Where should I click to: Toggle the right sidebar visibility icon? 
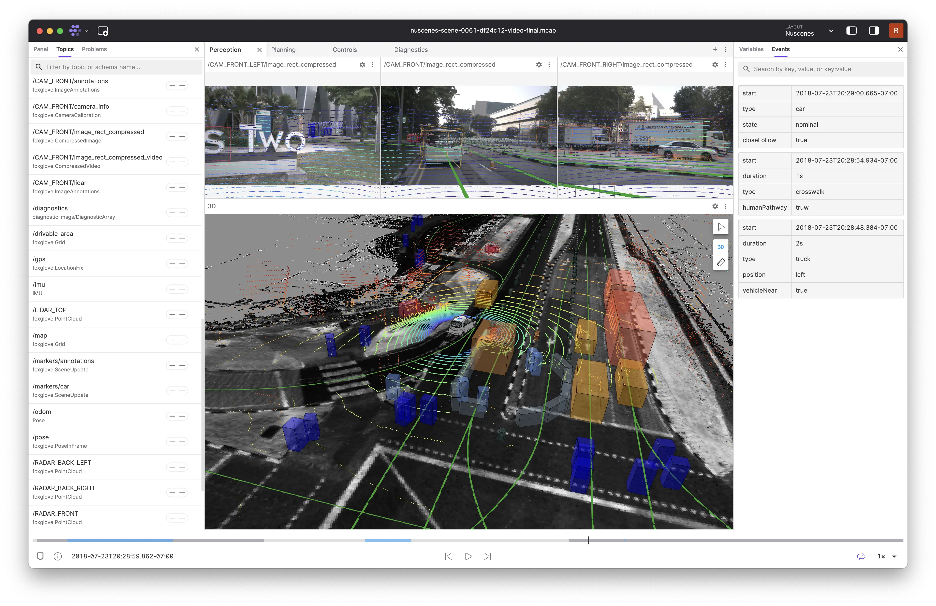pyautogui.click(x=873, y=31)
